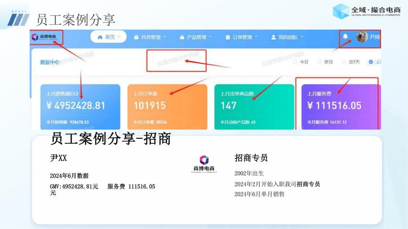
Task: Click the 订单管理 clipboard icon
Action: 228,37
